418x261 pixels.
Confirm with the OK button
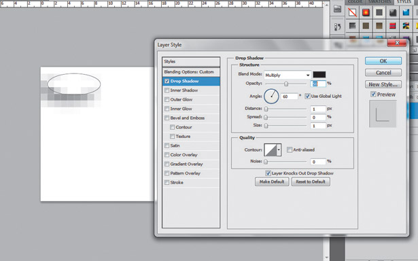tap(383, 60)
